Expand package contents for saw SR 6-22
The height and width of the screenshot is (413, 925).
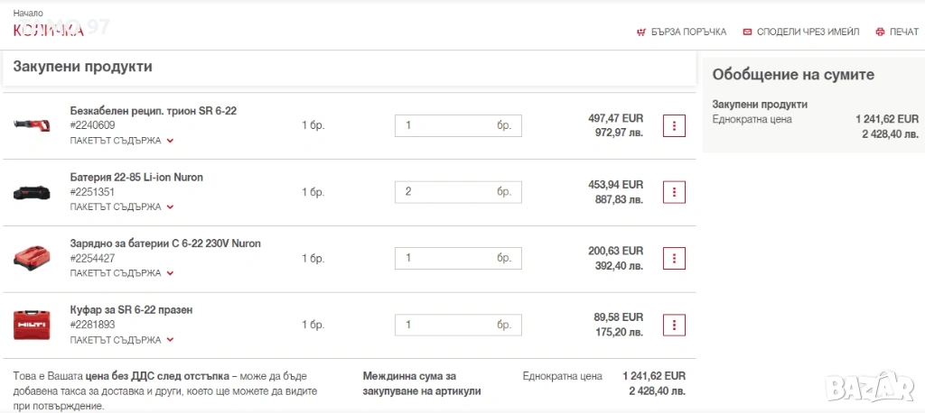(121, 141)
